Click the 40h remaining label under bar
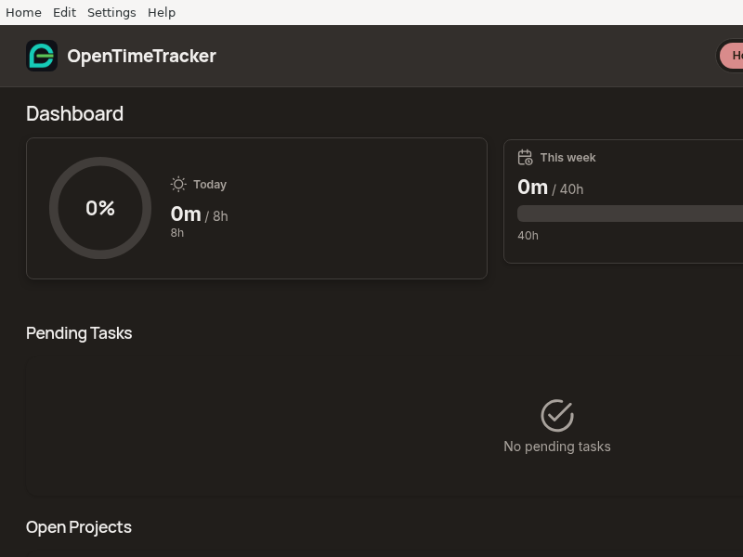The width and height of the screenshot is (743, 557). point(528,236)
